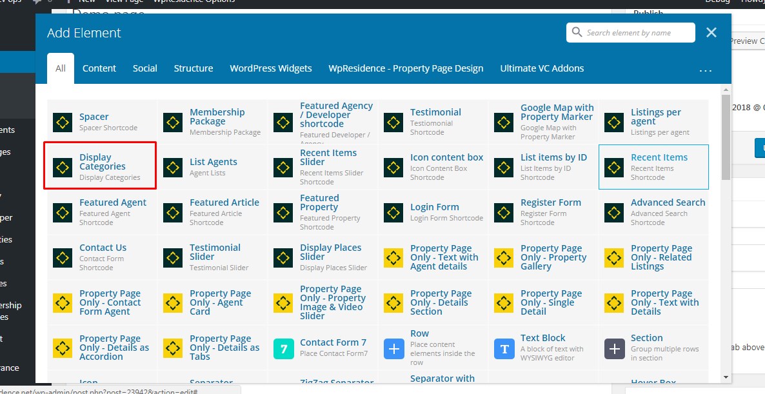Click Property Page Only - Related Listings title
Image resolution: width=765 pixels, height=394 pixels.
(x=661, y=257)
